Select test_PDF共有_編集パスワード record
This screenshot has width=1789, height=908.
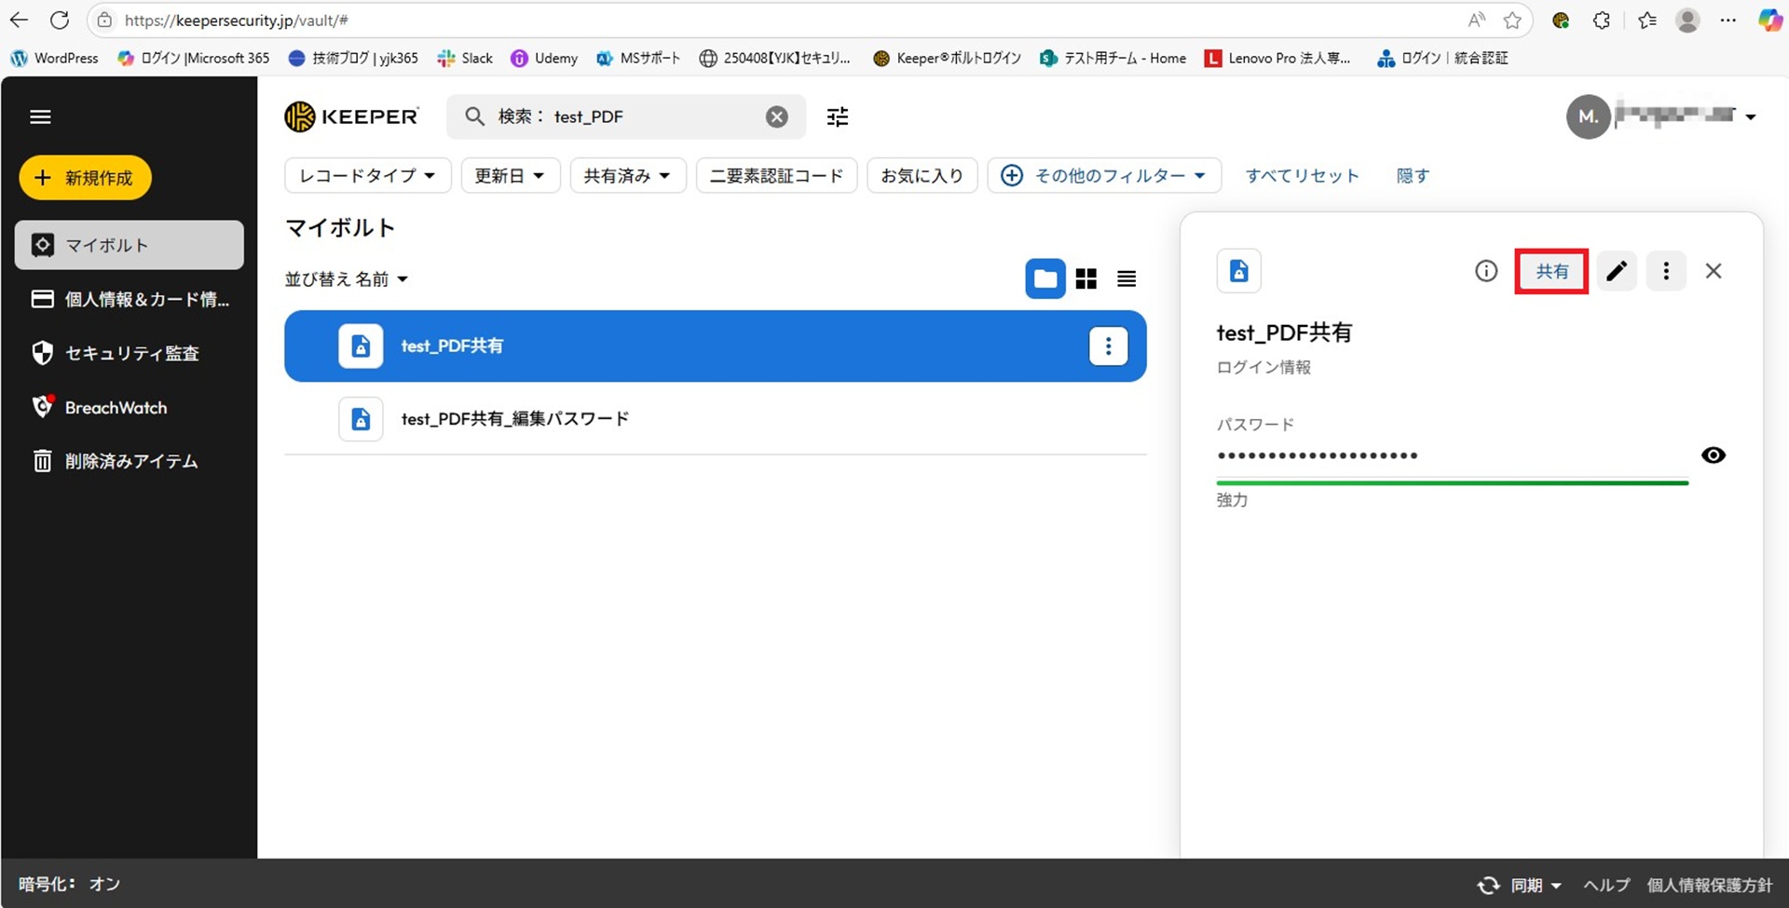(514, 419)
